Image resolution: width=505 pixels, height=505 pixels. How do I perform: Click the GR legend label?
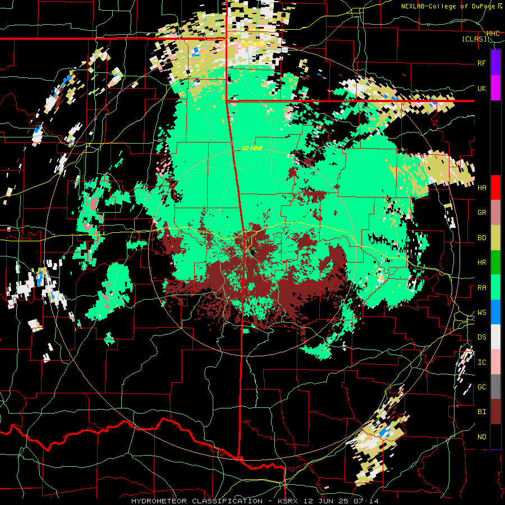point(481,213)
